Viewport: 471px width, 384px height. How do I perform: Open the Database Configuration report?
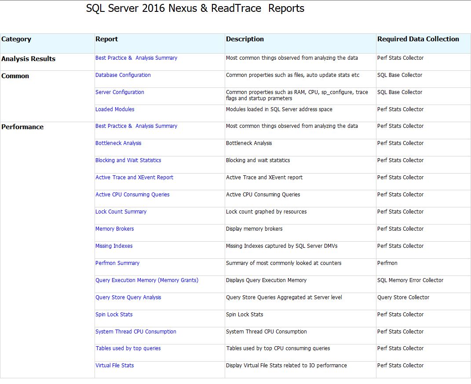pos(123,75)
